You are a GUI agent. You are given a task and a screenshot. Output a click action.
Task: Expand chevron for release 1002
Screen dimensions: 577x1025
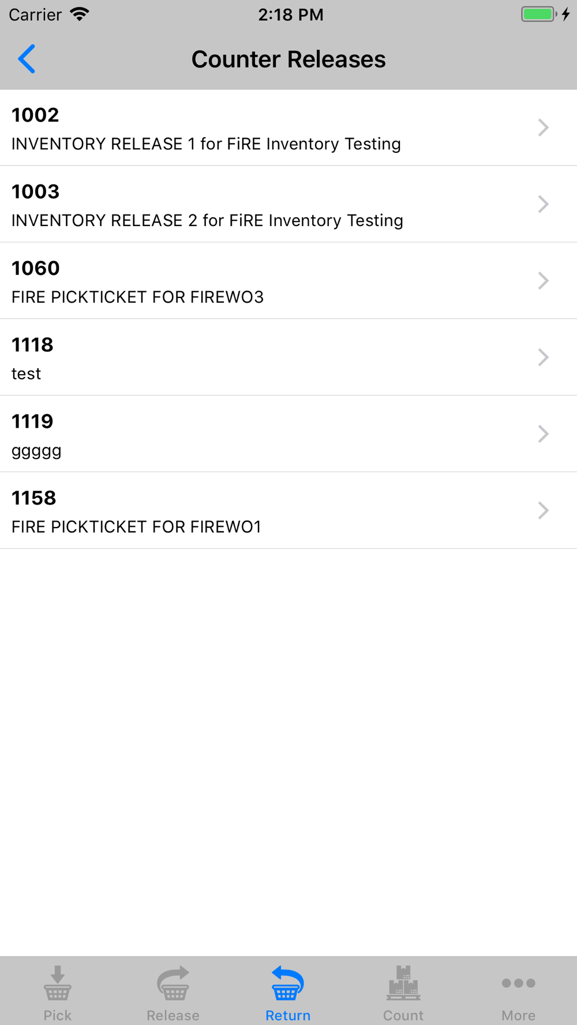click(x=543, y=127)
